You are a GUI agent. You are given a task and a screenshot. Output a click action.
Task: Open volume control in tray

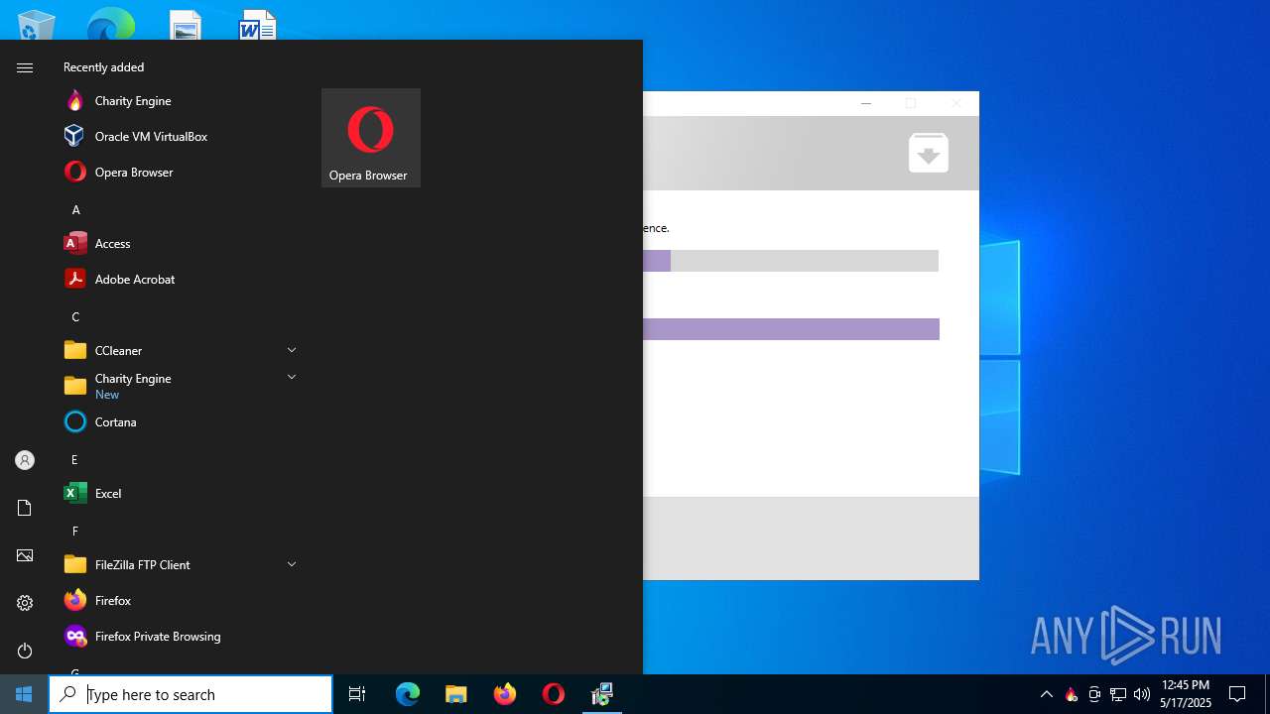click(x=1142, y=694)
